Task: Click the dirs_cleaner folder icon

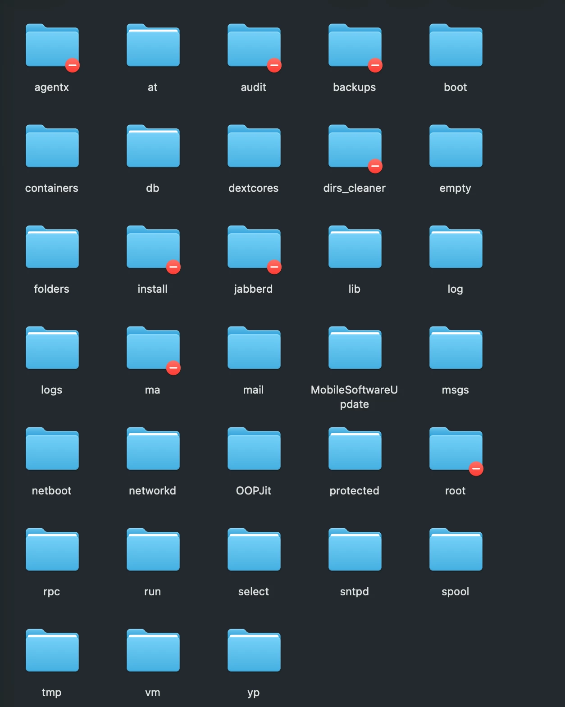Action: pos(355,146)
